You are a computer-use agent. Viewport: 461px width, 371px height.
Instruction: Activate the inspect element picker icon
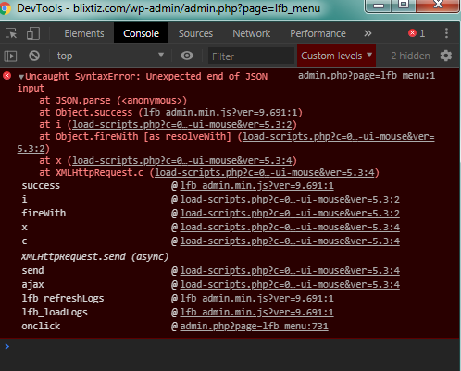11,33
